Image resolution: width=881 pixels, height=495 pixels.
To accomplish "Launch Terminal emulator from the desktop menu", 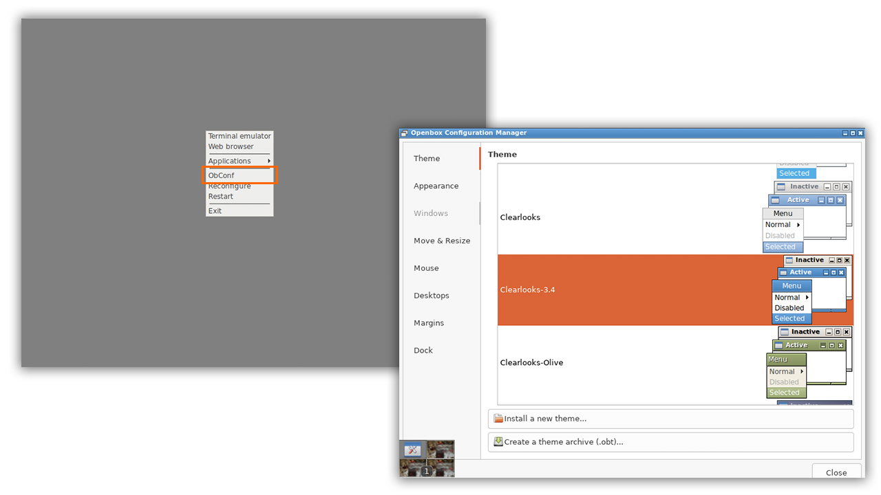I will [240, 136].
